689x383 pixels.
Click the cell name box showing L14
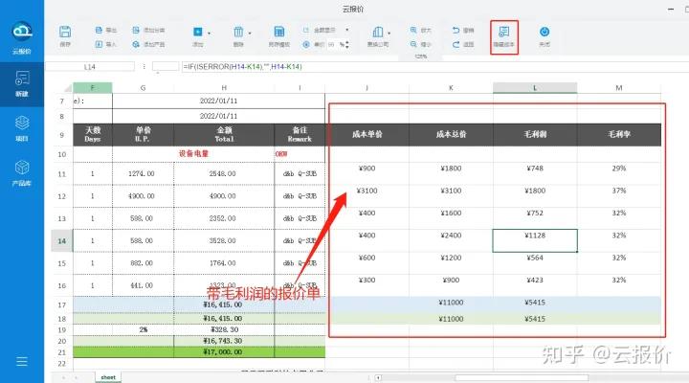[90, 66]
